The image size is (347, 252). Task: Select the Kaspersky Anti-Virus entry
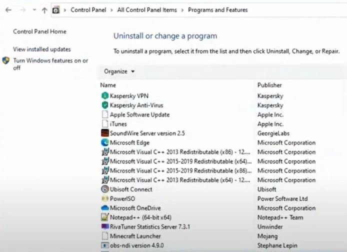coord(136,105)
